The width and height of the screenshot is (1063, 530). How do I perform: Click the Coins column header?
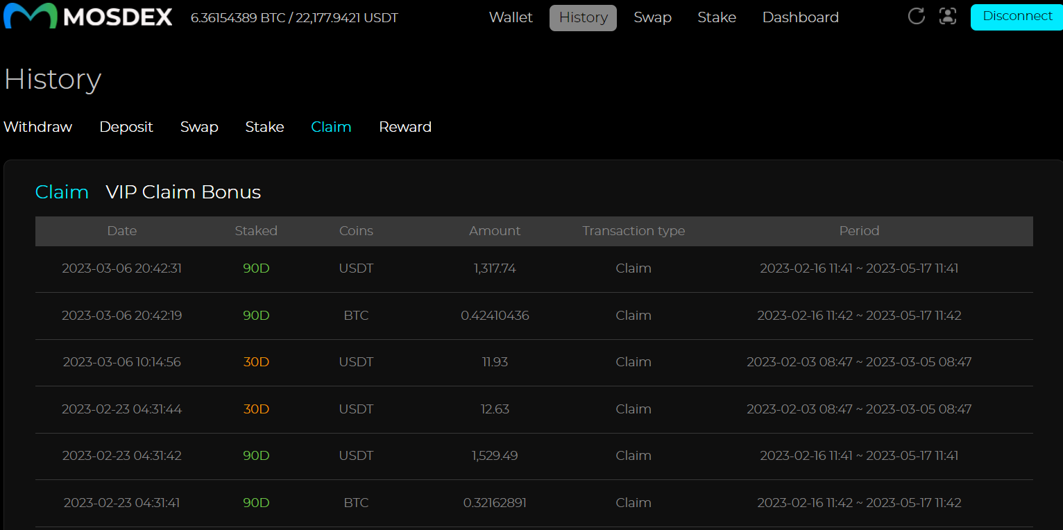(356, 231)
